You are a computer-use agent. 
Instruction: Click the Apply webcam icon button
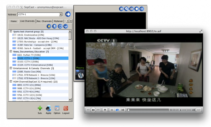pyautogui.click(x=48, y=110)
